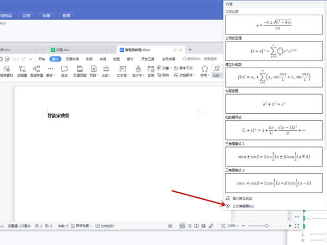Apply 首字下沉 drop cap

click(x=183, y=68)
